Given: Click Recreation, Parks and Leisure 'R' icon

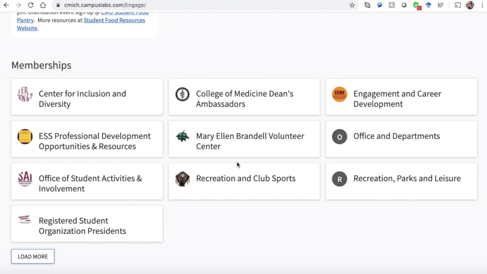Looking at the screenshot, I should (339, 179).
